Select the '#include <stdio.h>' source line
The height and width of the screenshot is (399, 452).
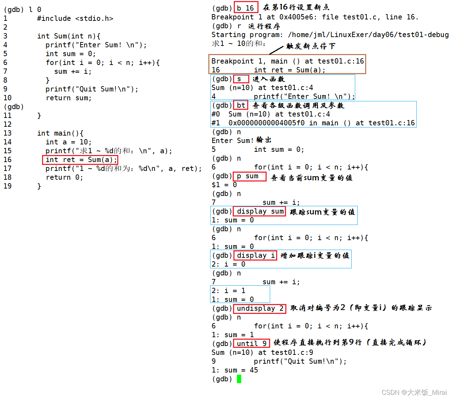coord(75,18)
